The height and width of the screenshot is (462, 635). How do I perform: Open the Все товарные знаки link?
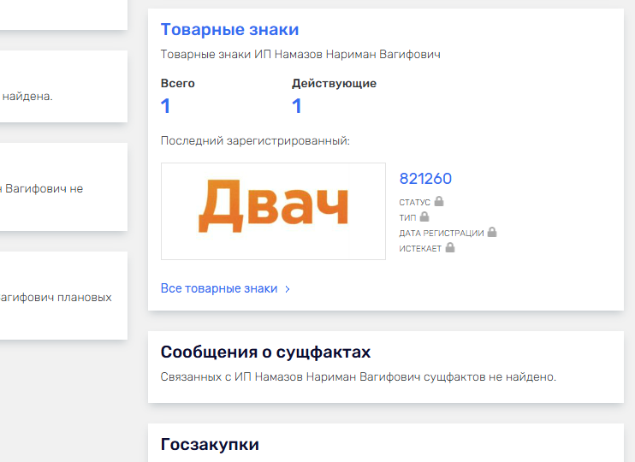click(219, 288)
